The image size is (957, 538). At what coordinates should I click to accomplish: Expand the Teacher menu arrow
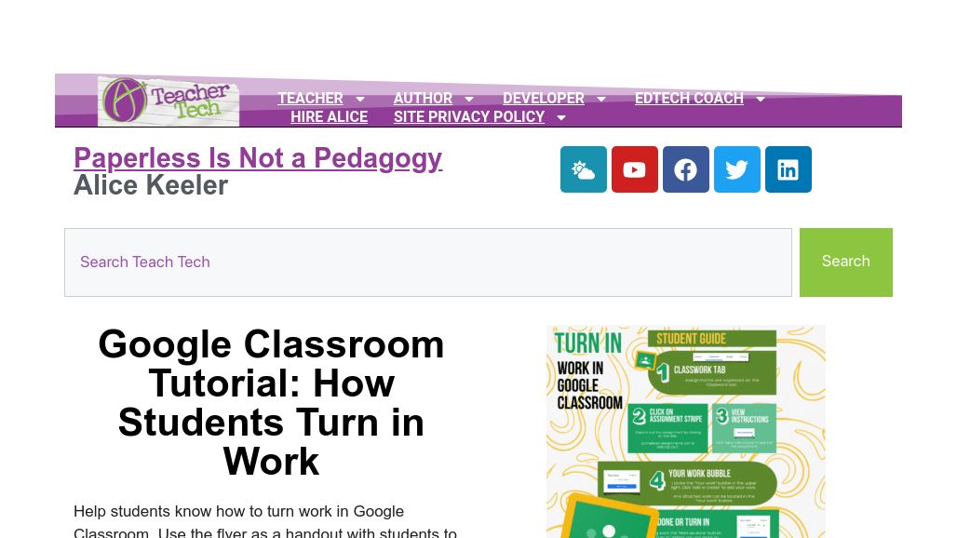[x=360, y=99]
